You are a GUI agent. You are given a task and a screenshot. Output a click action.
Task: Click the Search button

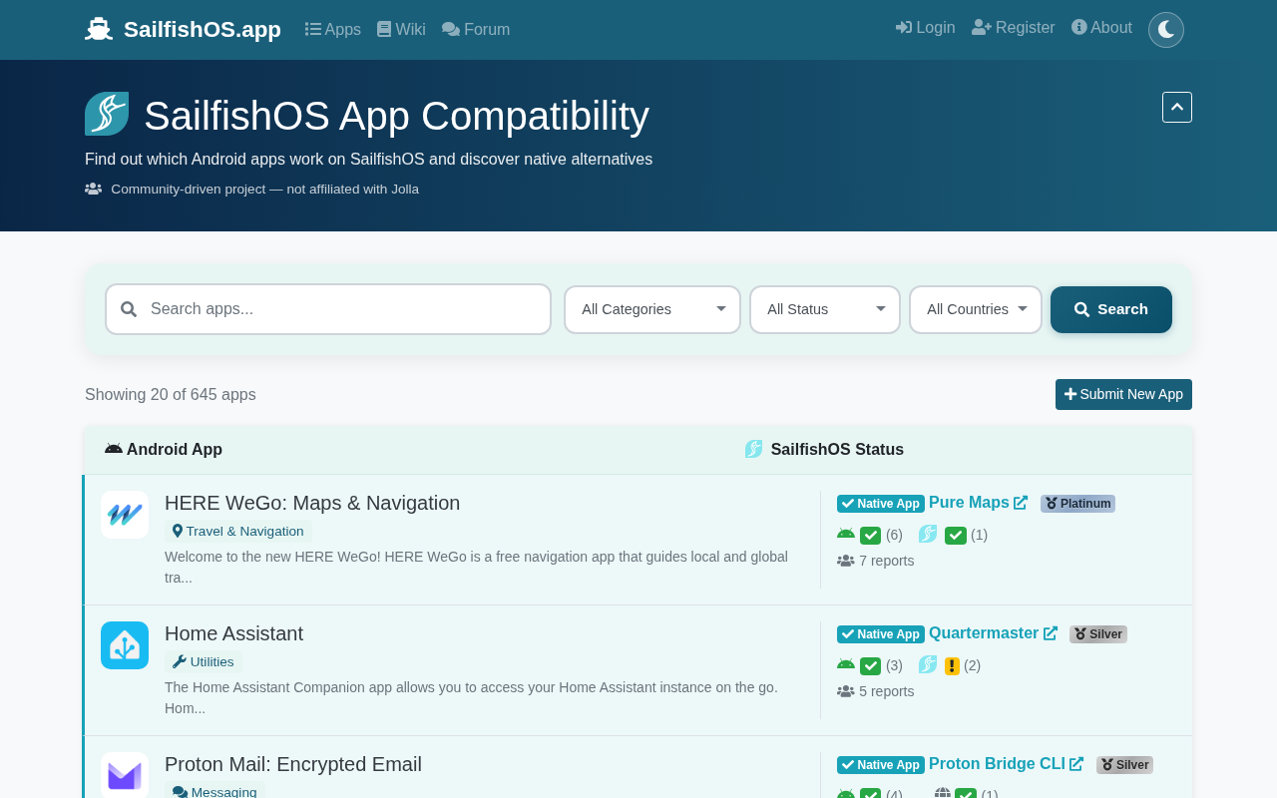(x=1111, y=309)
